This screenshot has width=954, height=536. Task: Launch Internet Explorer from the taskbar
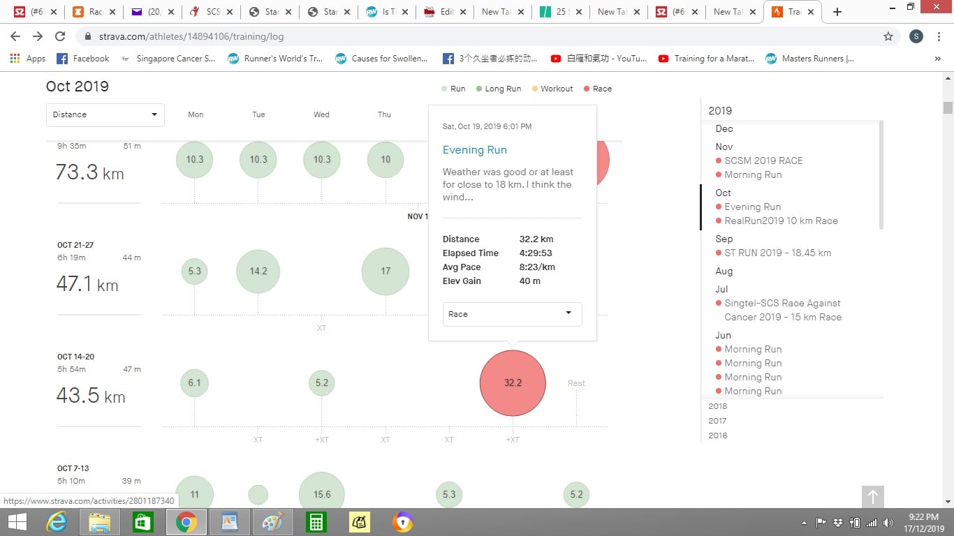[x=58, y=522]
